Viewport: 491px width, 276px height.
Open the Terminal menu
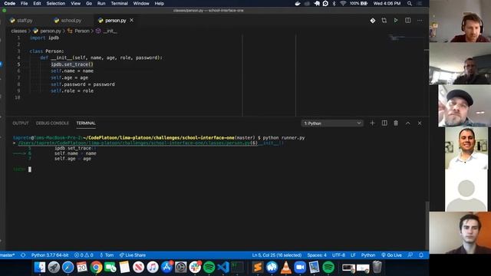pyautogui.click(x=120, y=3)
